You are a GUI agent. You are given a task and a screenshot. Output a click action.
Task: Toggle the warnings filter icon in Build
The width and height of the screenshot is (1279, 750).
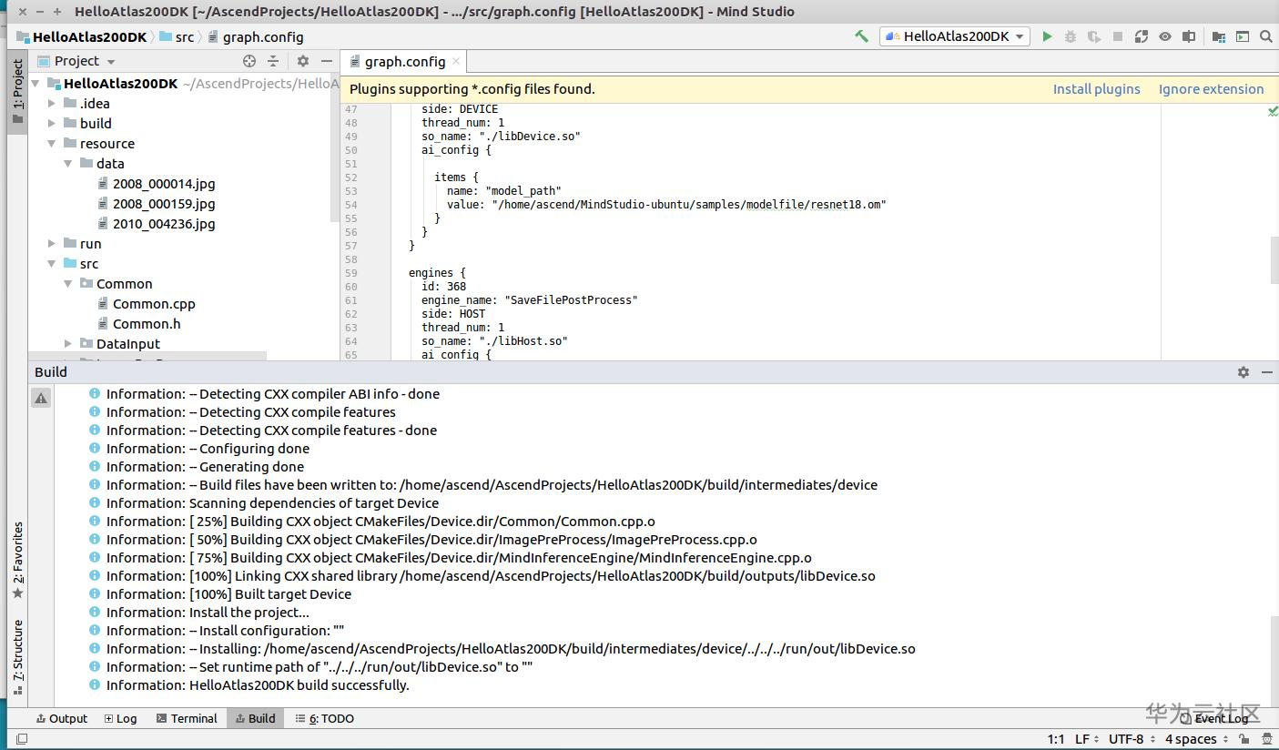(41, 398)
